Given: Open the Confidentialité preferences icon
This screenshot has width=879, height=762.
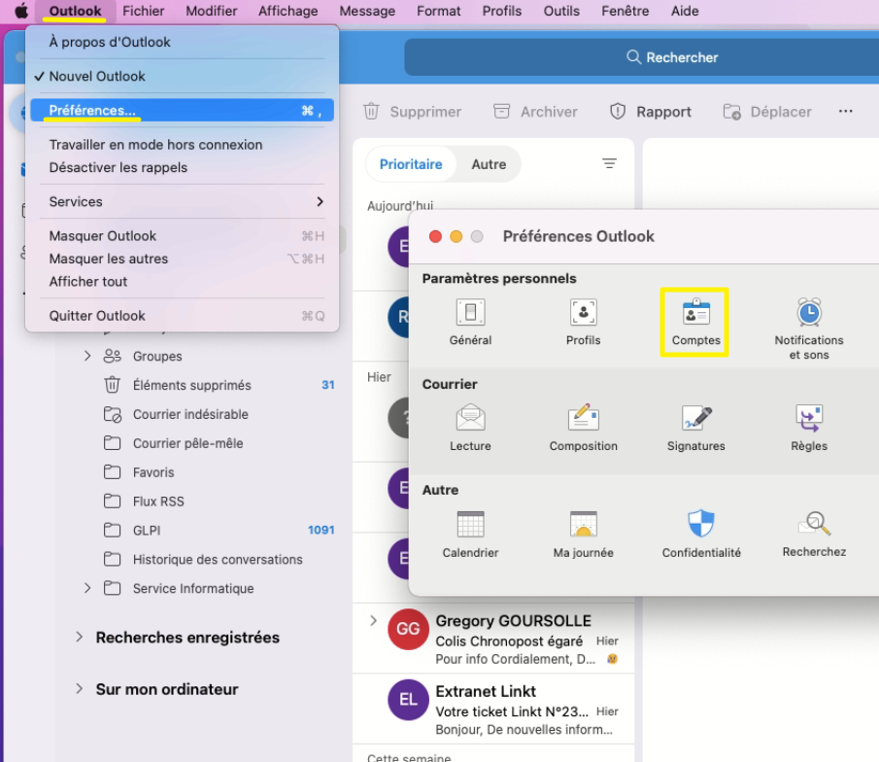Looking at the screenshot, I should pyautogui.click(x=700, y=535).
